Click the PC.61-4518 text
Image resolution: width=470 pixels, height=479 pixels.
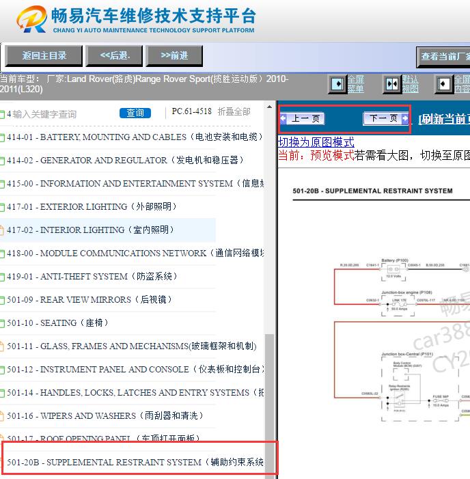[x=191, y=111]
